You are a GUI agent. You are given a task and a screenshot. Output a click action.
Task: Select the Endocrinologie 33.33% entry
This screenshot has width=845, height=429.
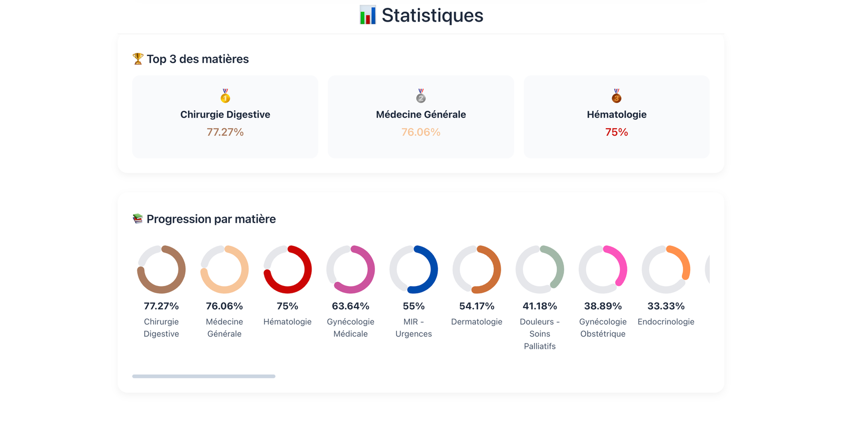(x=666, y=306)
